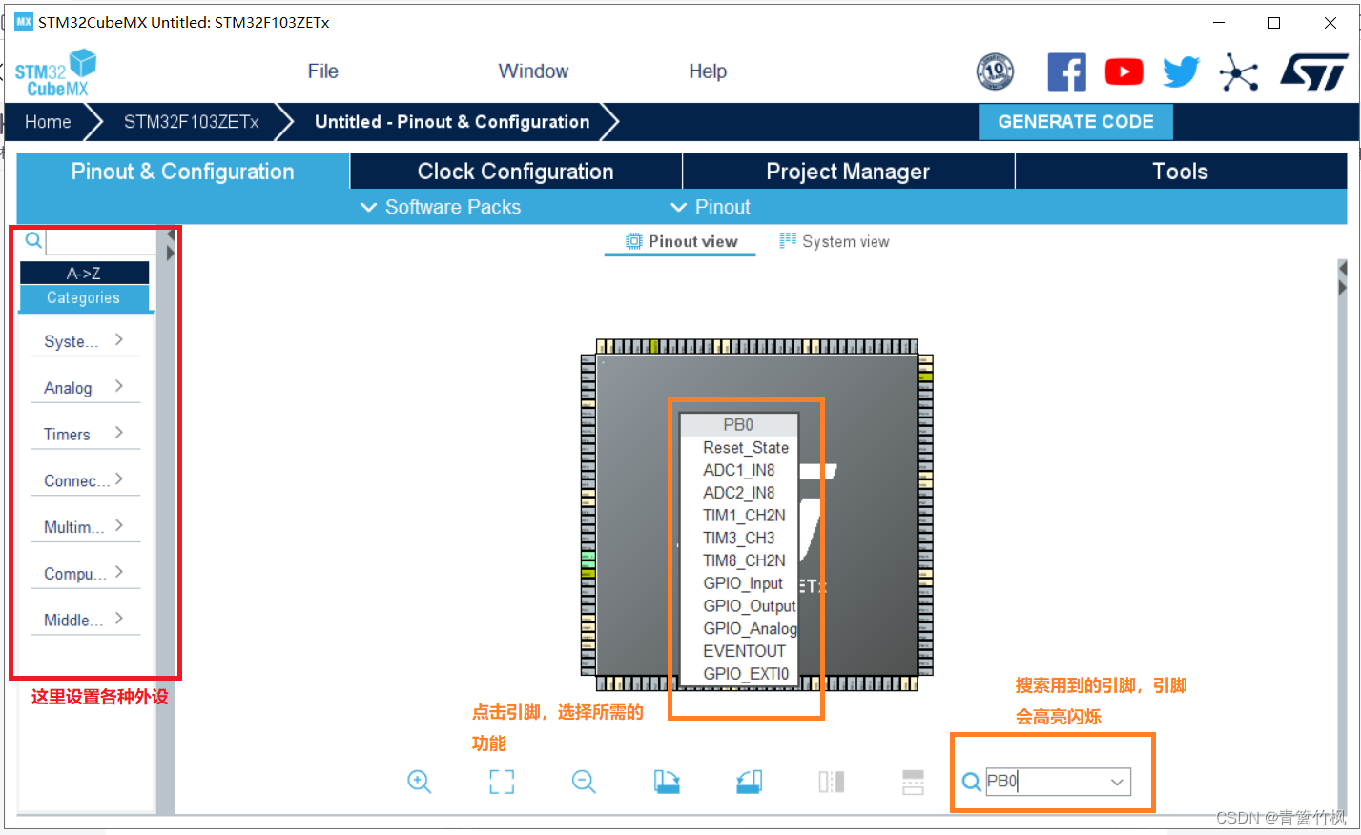1361x835 pixels.
Task: Expand the System Core category
Action: (85, 341)
